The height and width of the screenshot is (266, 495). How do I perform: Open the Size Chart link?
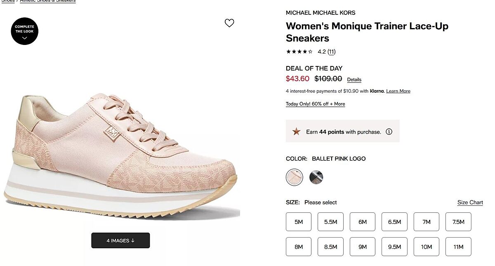click(470, 202)
